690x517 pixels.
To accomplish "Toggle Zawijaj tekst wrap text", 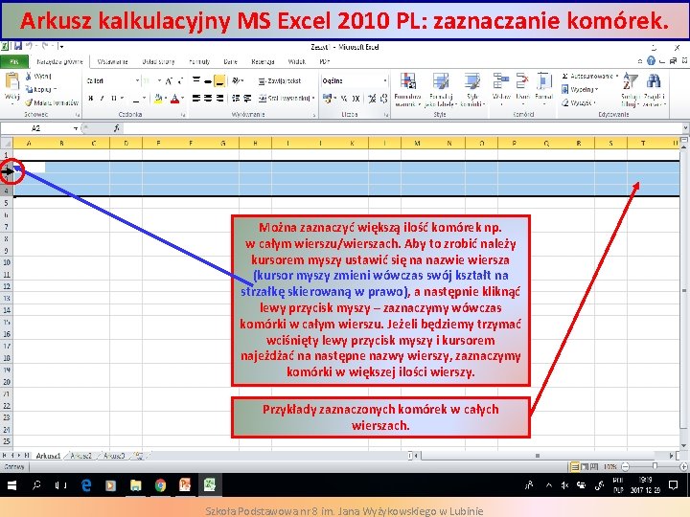I will point(280,80).
